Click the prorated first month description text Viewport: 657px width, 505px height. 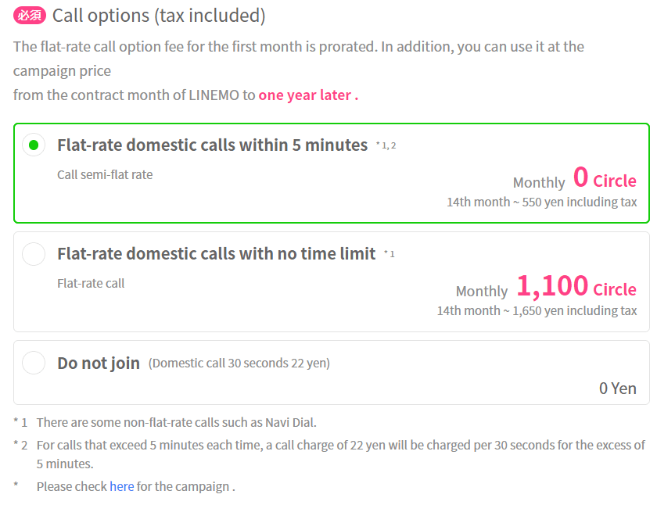coord(297,47)
